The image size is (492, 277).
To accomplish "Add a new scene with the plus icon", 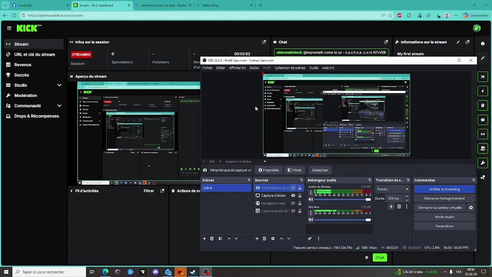I will click(204, 239).
